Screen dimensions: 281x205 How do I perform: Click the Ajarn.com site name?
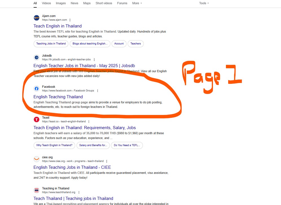(x=49, y=16)
